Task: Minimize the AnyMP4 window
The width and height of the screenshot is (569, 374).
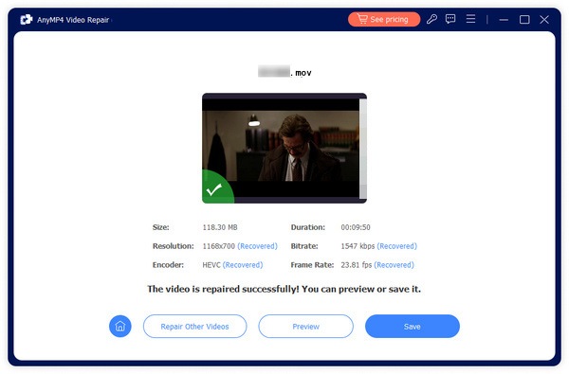Action: 504,20
